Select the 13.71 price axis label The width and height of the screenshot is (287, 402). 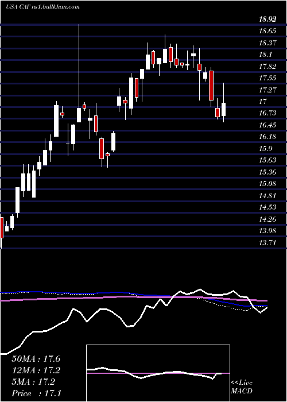click(267, 242)
